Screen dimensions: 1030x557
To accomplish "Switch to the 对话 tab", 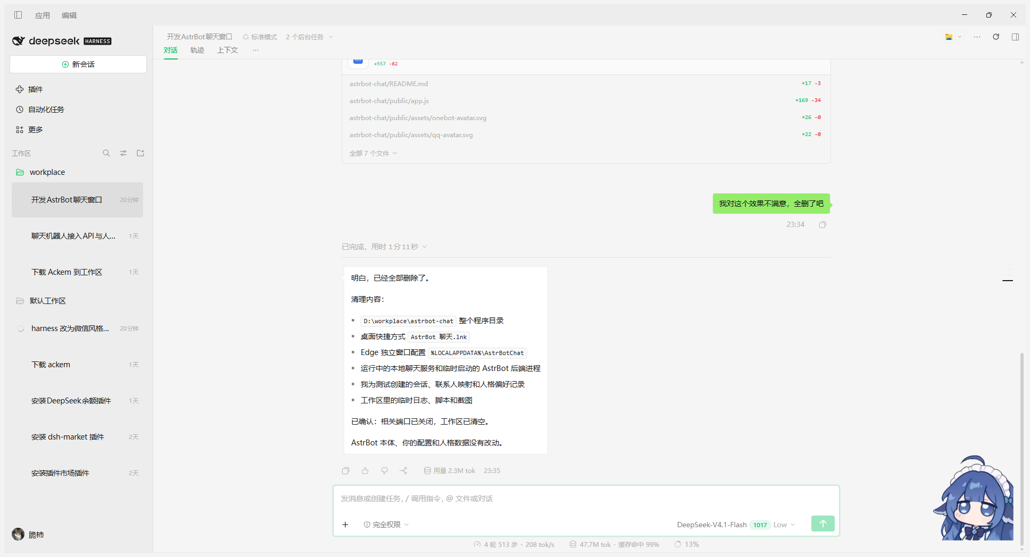I will coord(171,50).
